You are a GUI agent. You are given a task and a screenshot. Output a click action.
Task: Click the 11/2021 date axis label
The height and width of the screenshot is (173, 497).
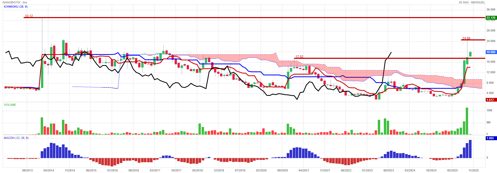point(325,170)
